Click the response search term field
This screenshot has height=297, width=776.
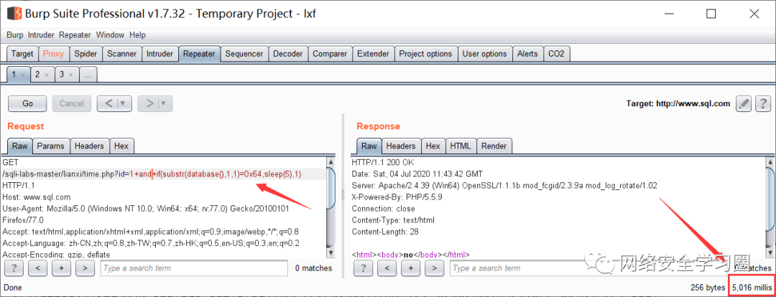[x=589, y=268]
